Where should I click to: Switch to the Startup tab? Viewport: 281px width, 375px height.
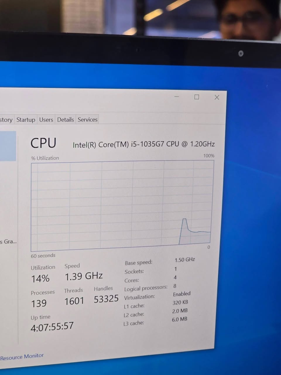point(26,120)
